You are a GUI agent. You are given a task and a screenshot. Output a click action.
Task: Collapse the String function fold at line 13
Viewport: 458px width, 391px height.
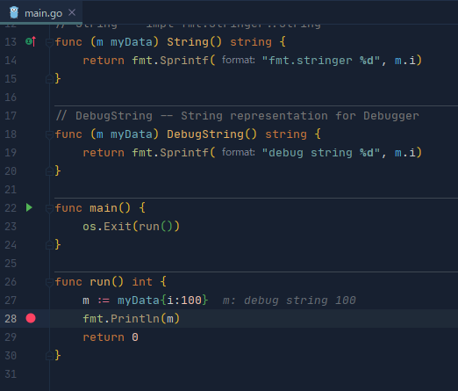pos(49,43)
